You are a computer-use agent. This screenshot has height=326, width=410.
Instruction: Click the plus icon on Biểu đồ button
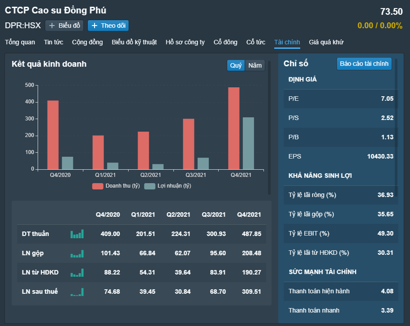(52, 26)
